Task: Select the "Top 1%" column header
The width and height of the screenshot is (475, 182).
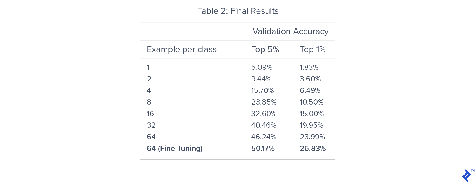Action: point(313,49)
